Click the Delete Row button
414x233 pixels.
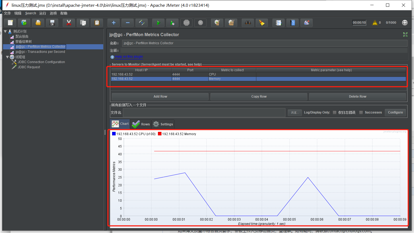point(357,97)
